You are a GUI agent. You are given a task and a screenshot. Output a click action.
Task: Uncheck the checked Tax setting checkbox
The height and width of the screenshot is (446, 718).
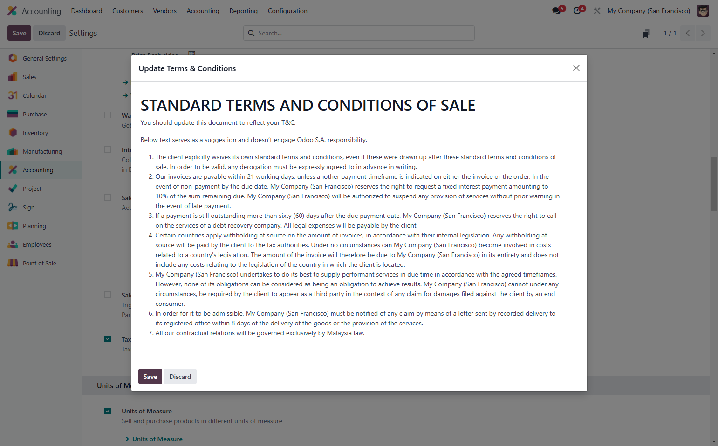108,339
